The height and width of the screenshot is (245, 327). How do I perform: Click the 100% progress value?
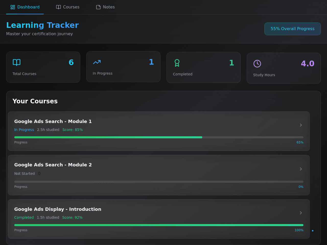[299, 230]
